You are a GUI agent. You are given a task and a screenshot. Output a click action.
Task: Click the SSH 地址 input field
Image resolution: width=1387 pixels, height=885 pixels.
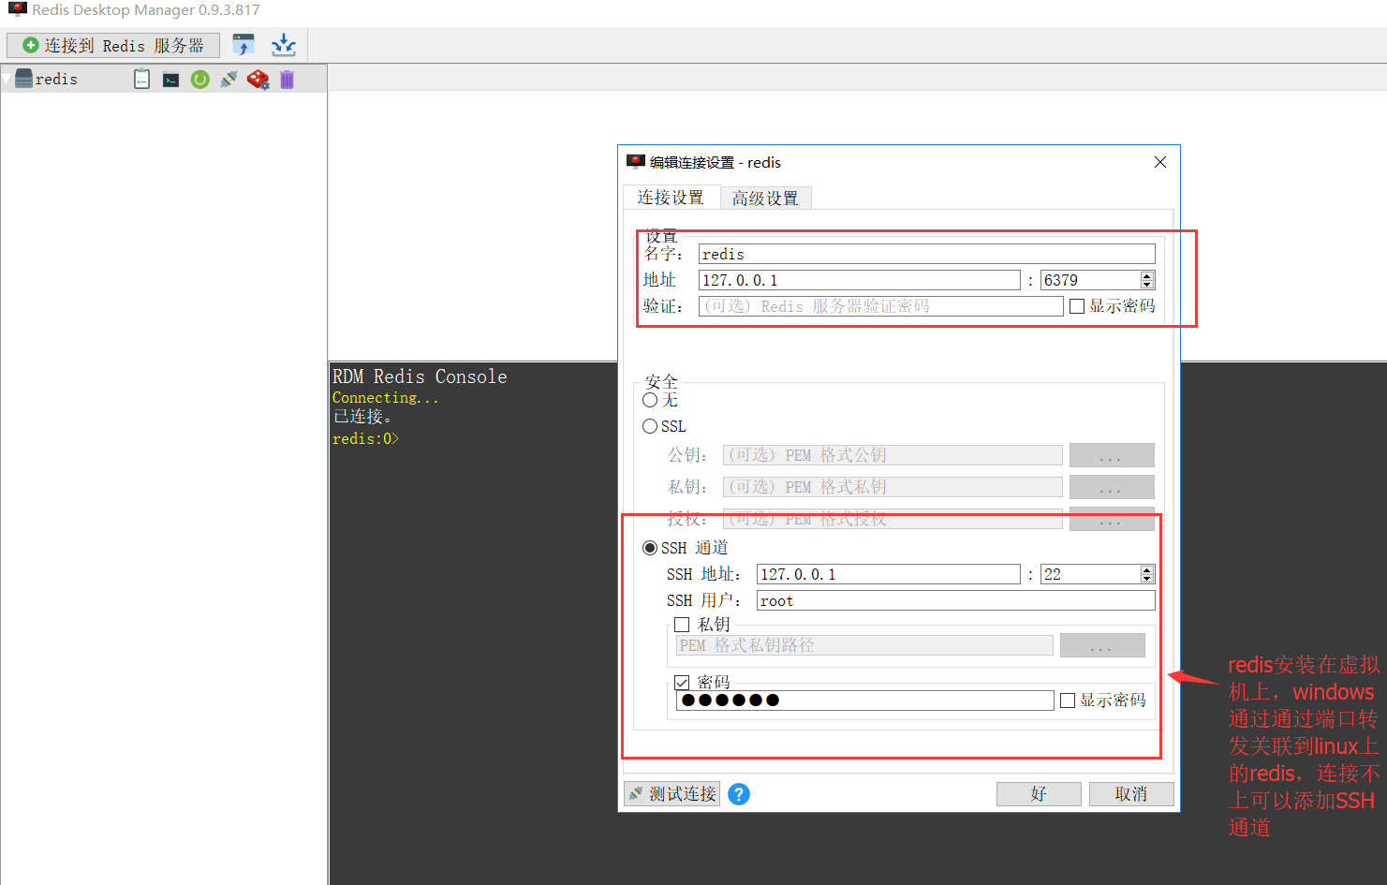(888, 574)
